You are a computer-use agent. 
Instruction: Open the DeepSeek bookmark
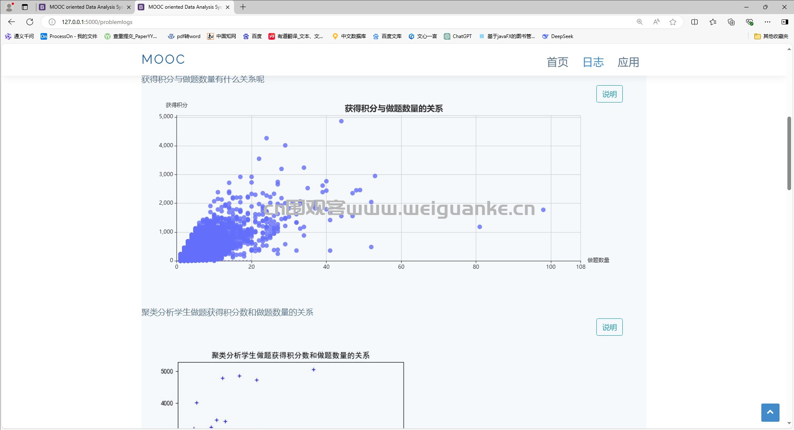[557, 36]
